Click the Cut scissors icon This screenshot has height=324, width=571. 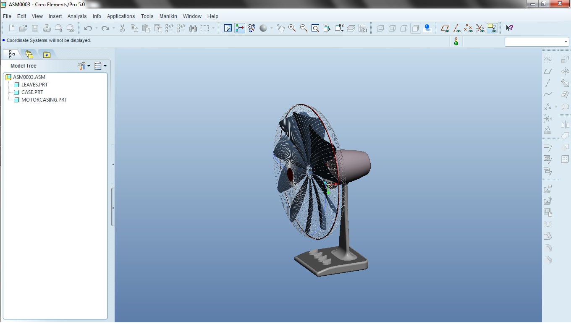123,28
